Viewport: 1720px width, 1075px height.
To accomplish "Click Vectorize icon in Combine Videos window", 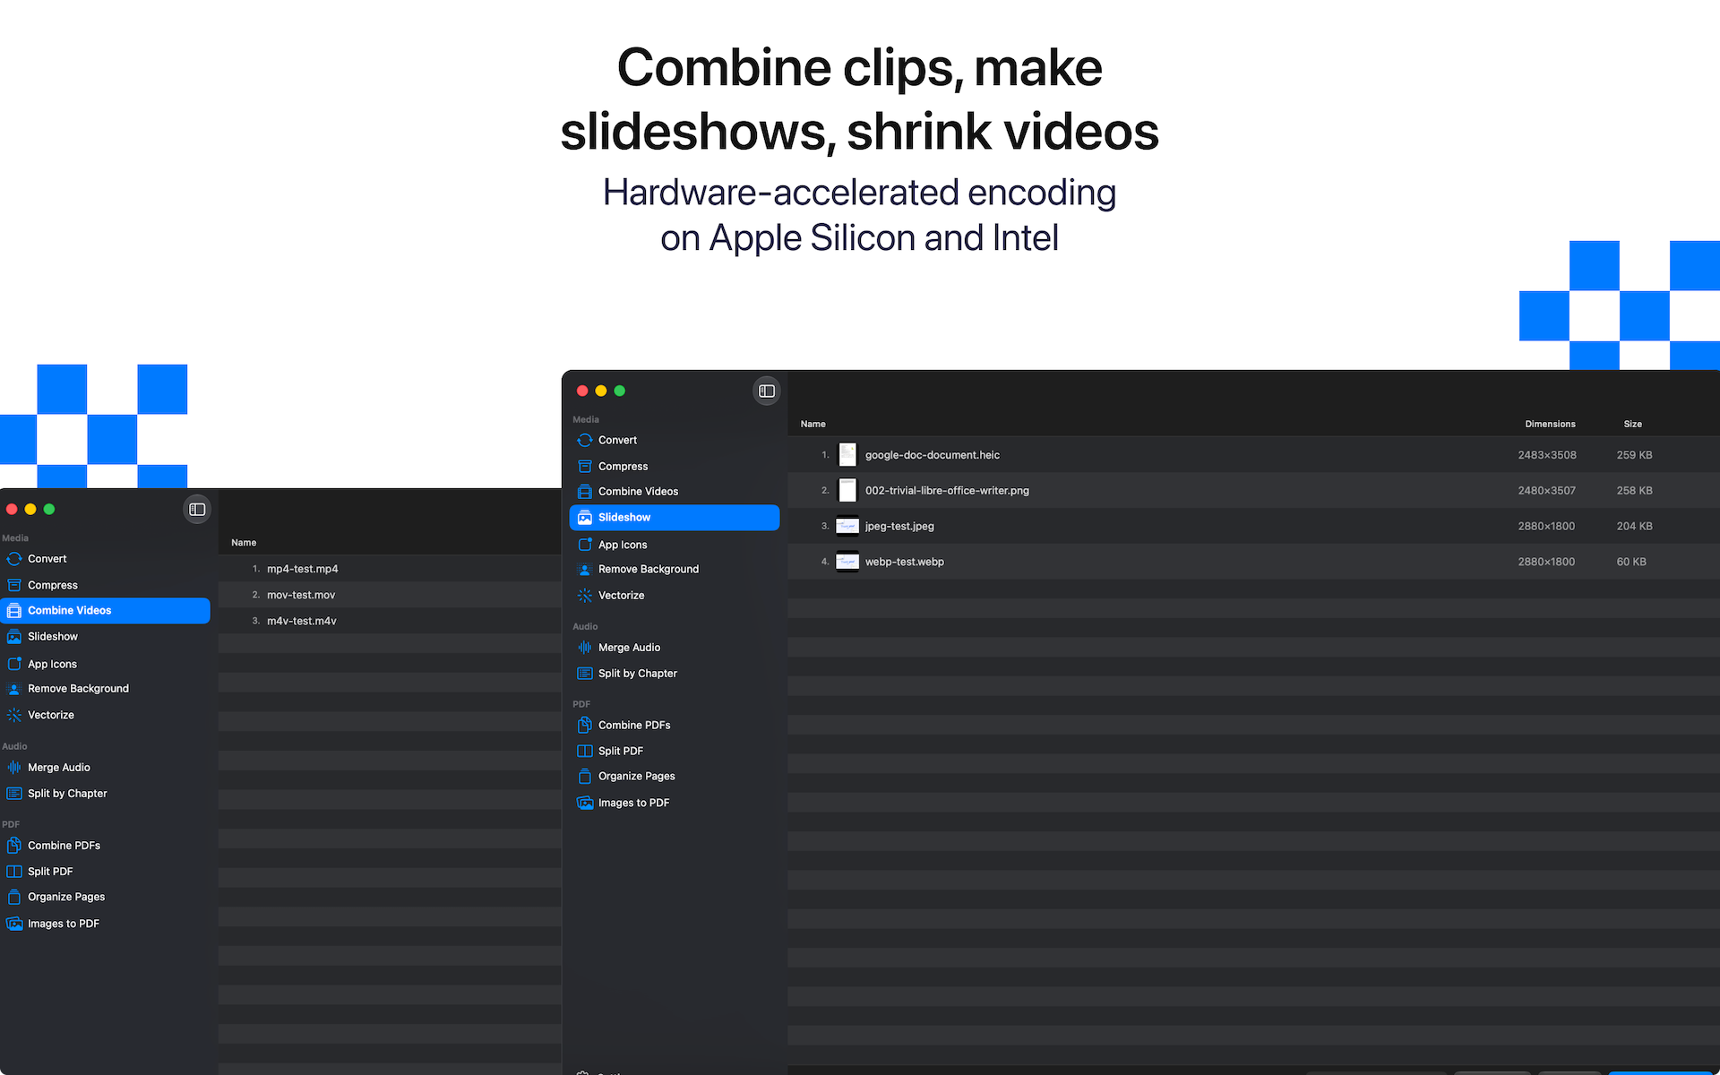I will pos(14,715).
